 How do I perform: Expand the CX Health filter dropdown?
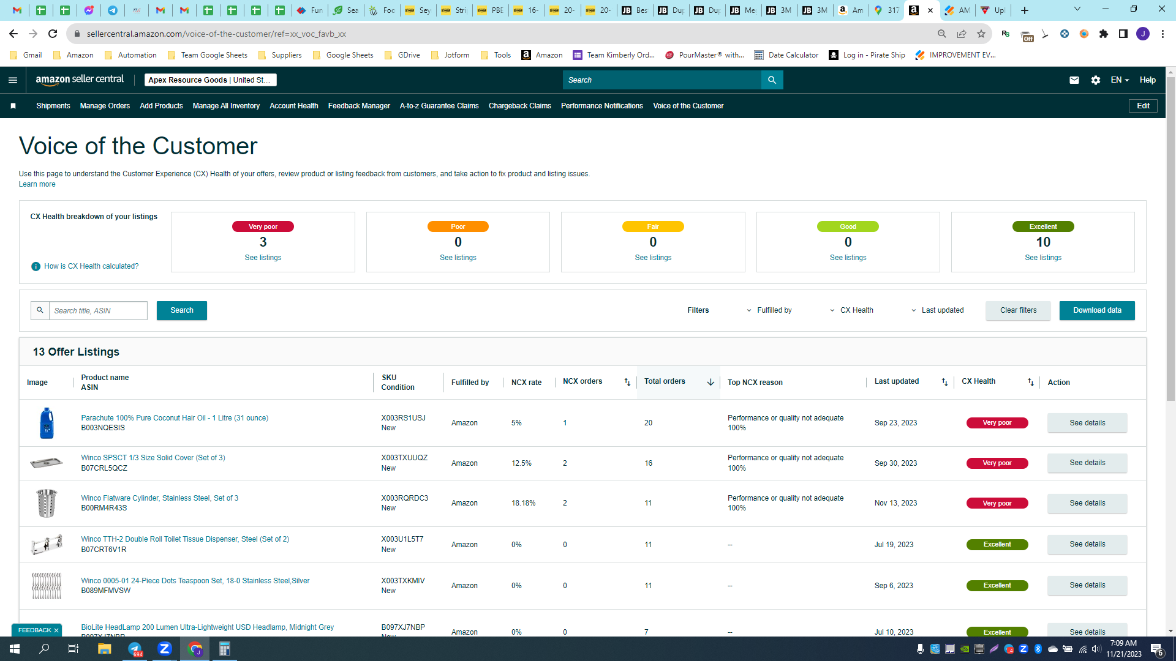[x=851, y=310]
